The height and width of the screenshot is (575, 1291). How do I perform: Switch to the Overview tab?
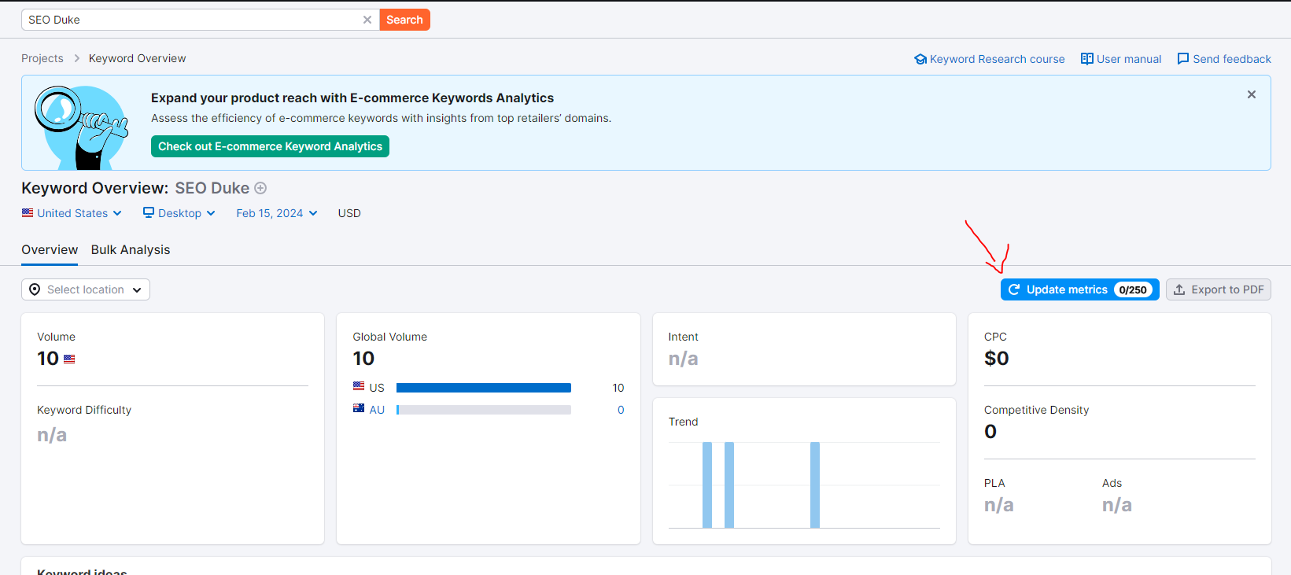pos(50,250)
